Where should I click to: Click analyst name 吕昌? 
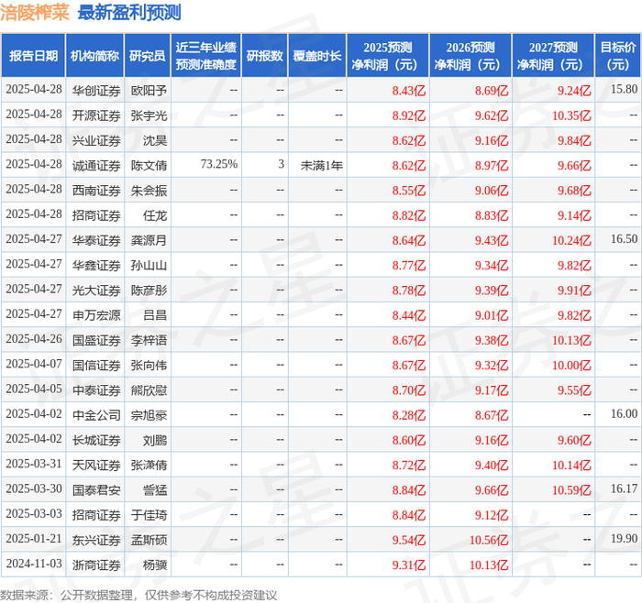155,315
